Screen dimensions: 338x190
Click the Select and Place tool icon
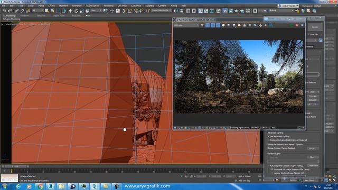point(87,11)
